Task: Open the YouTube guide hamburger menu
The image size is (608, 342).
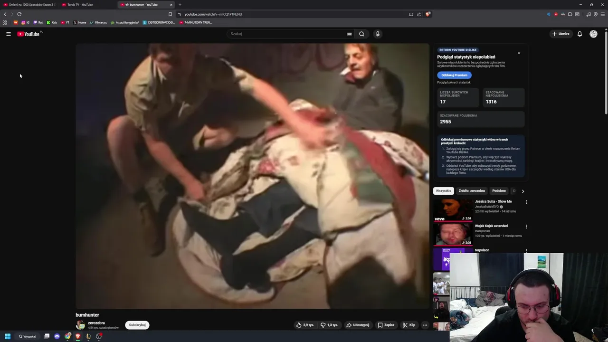Action: coord(9,34)
